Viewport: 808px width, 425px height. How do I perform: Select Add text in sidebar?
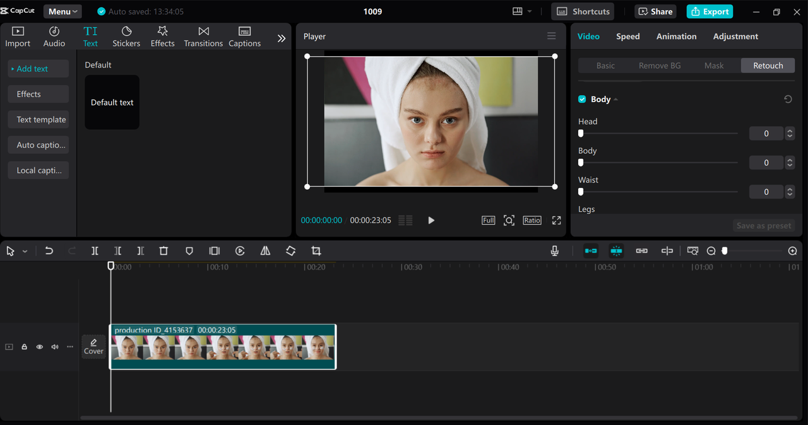(39, 69)
